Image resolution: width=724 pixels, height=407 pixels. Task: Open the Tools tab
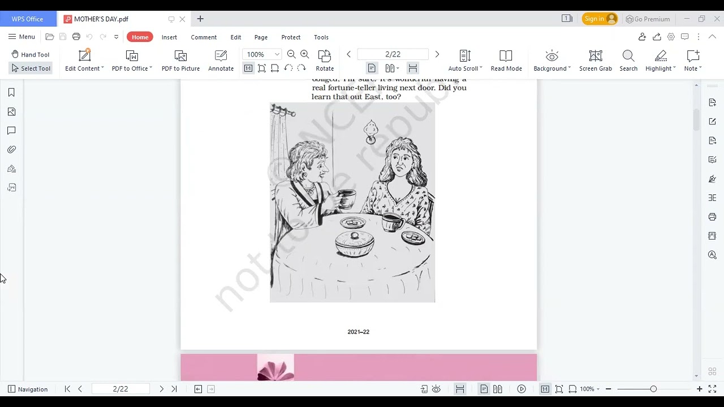click(321, 37)
